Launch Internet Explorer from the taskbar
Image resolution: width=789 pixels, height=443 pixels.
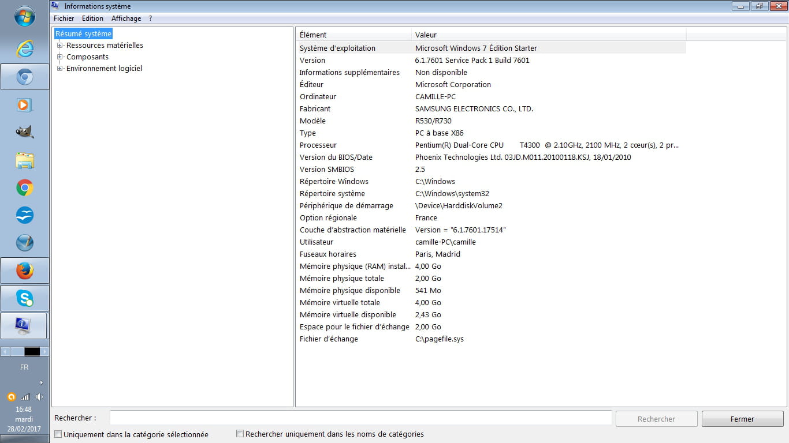click(25, 49)
